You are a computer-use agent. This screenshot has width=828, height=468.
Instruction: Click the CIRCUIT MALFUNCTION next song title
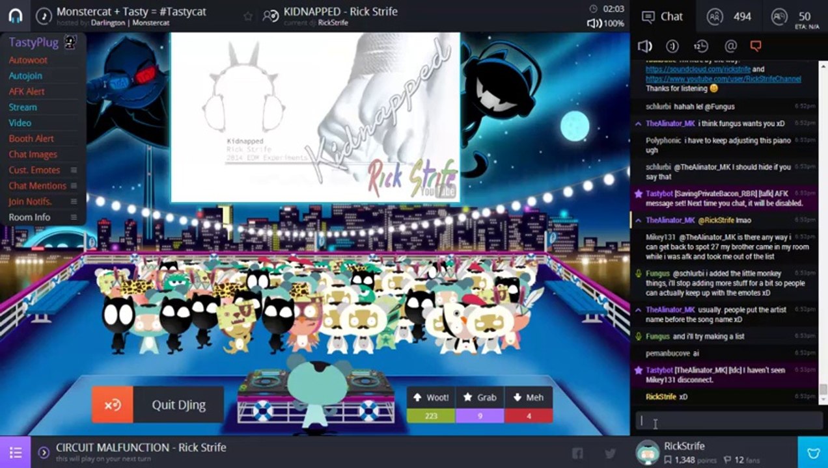coord(141,447)
